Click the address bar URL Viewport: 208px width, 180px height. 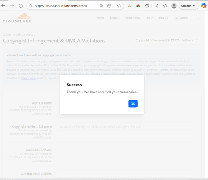click(61, 6)
